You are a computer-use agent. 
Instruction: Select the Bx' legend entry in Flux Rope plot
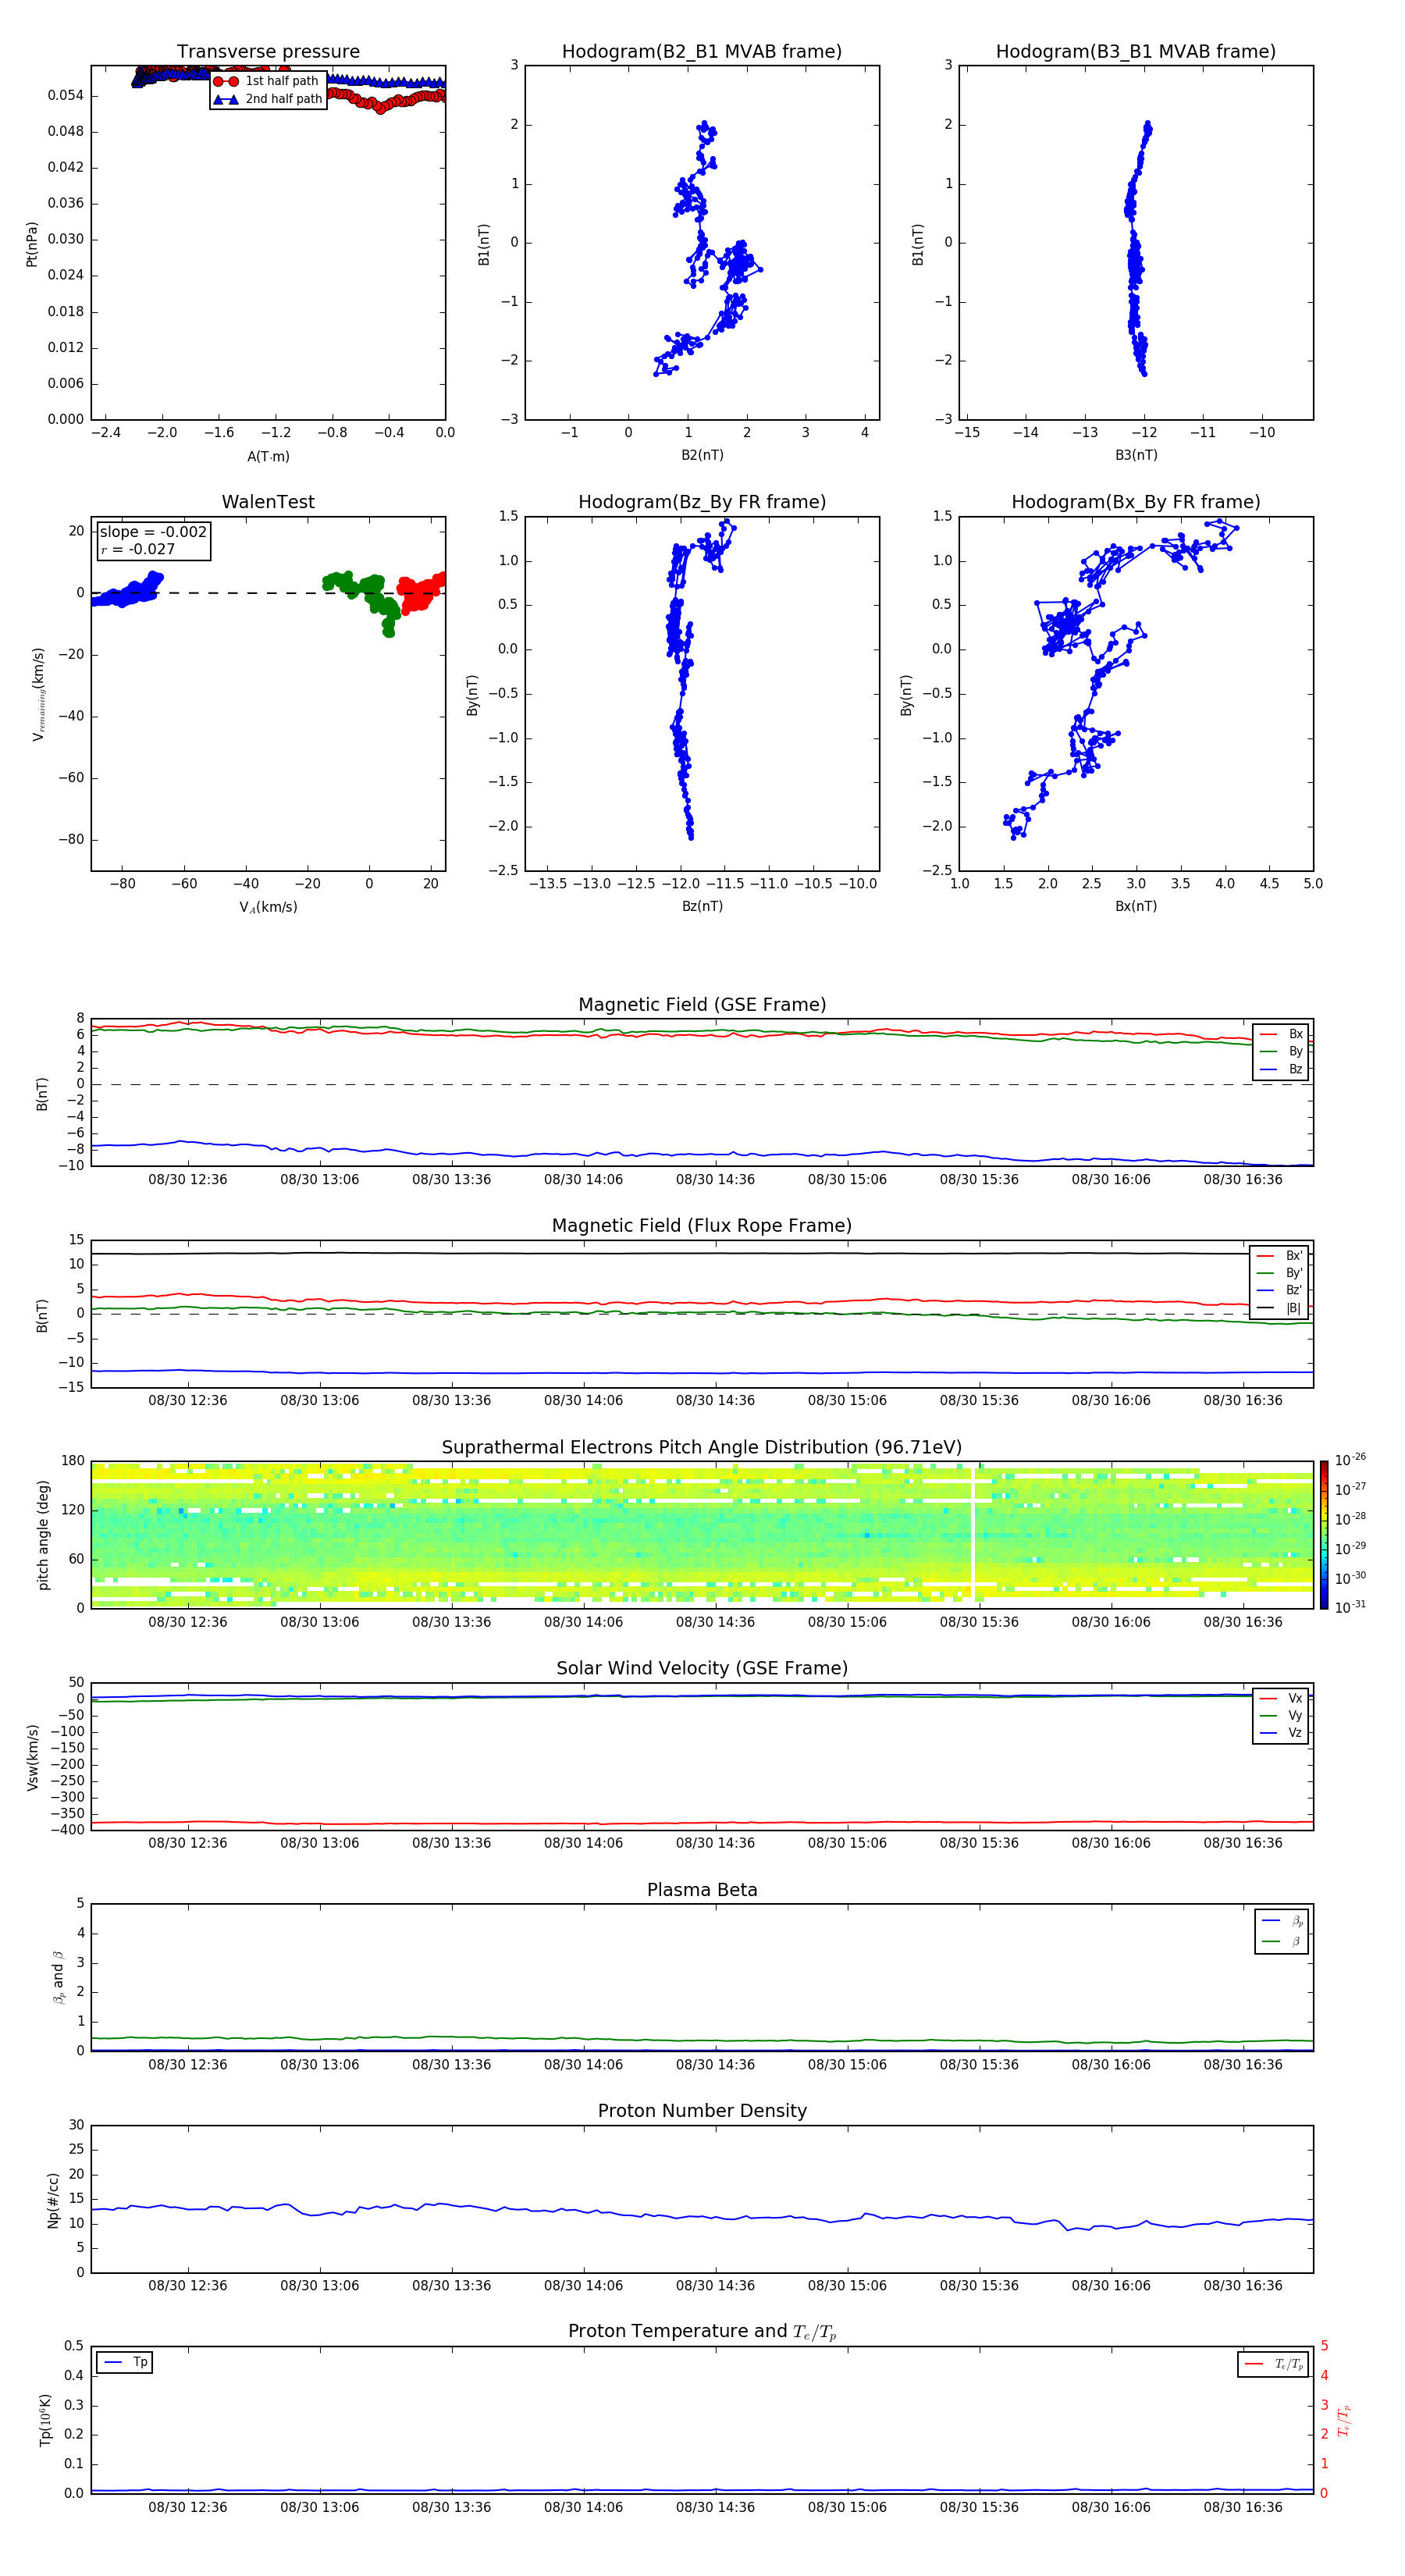point(1279,1256)
